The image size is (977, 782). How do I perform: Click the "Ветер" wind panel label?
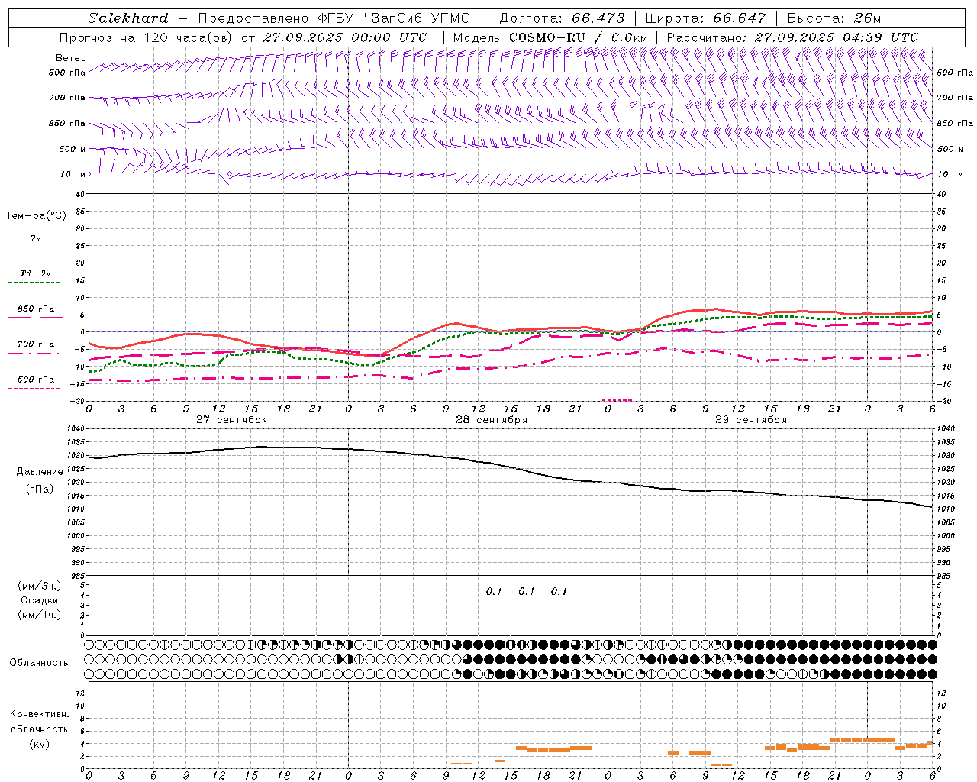tap(71, 58)
